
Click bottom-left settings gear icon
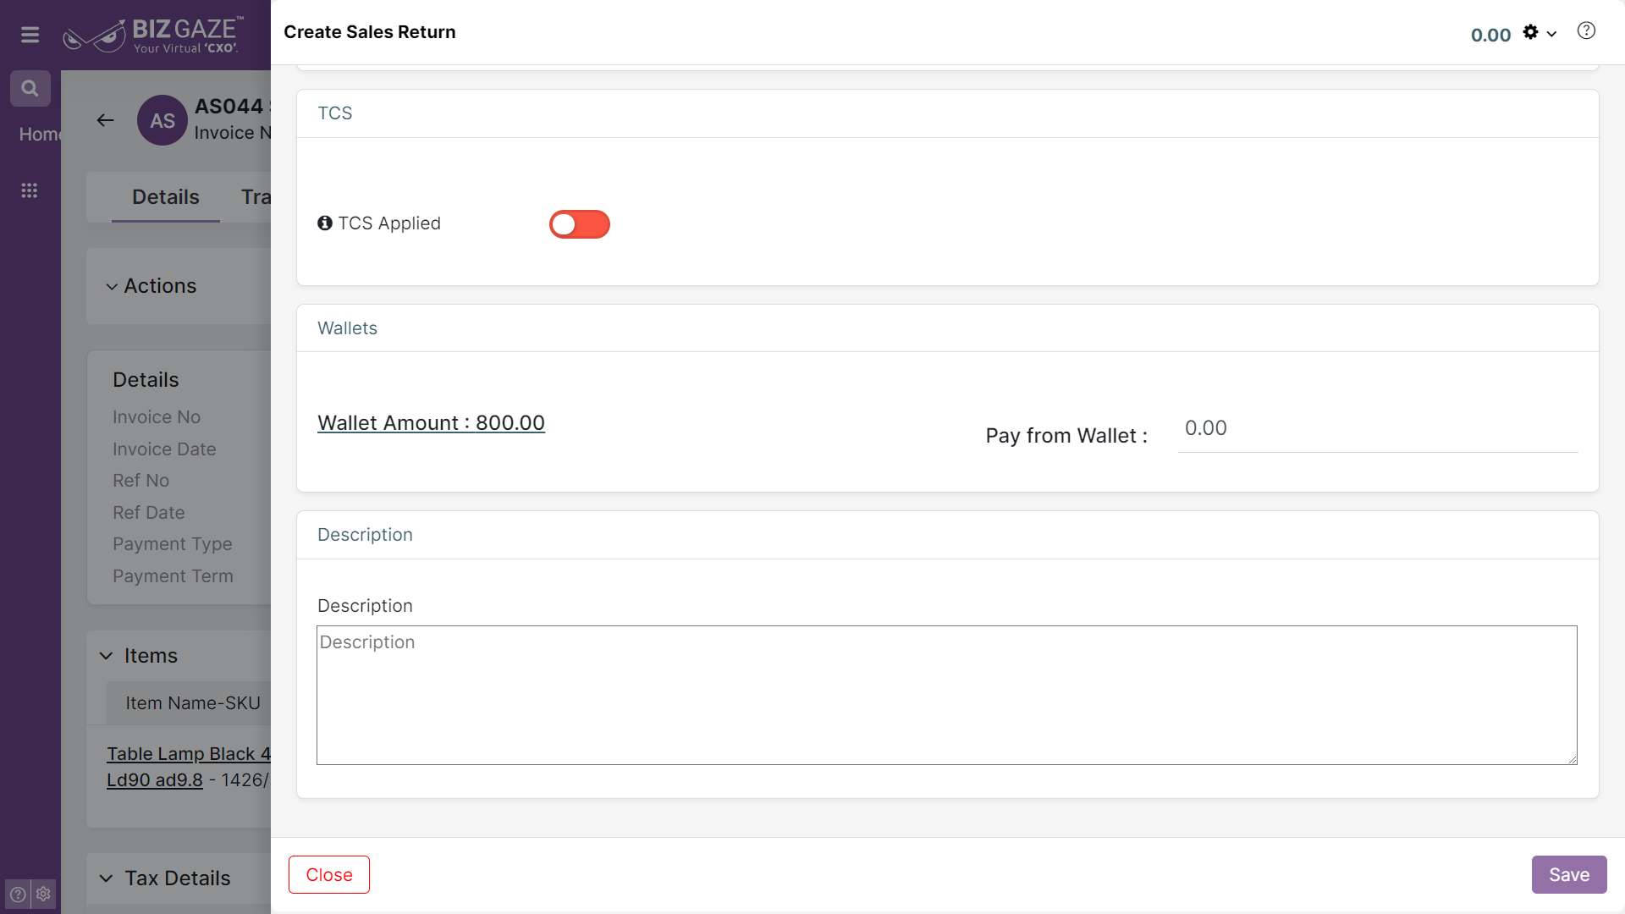click(44, 894)
